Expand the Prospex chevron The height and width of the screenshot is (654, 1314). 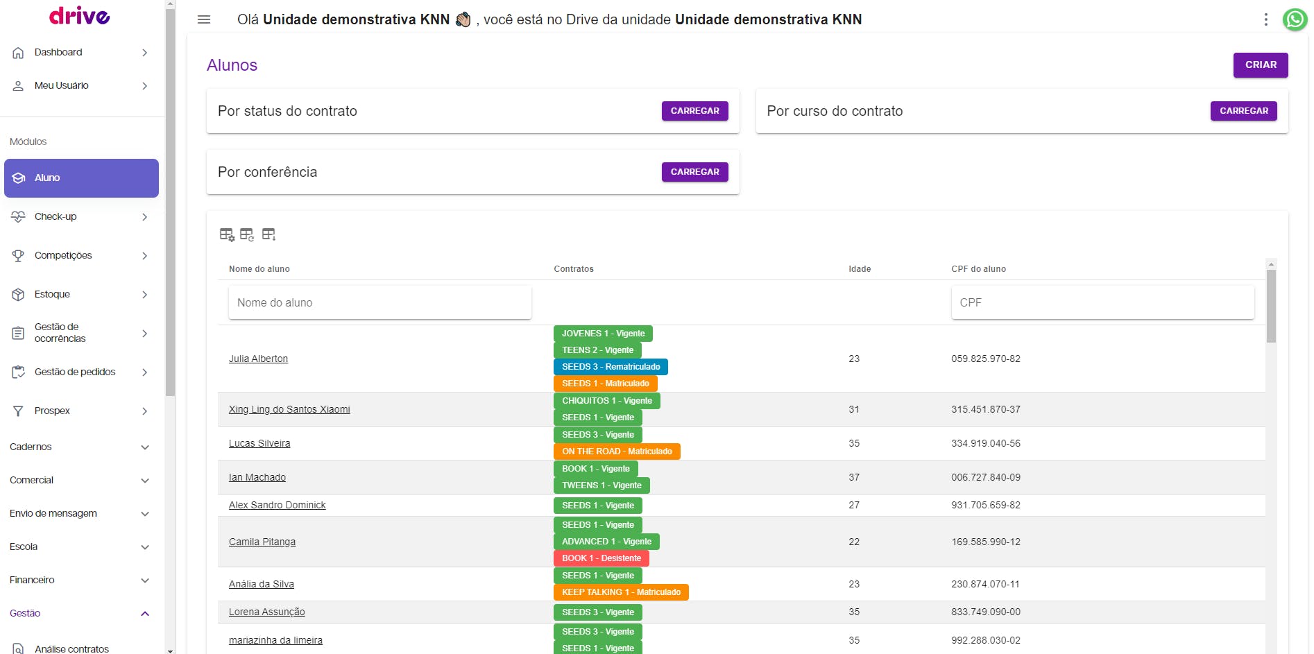click(x=144, y=411)
